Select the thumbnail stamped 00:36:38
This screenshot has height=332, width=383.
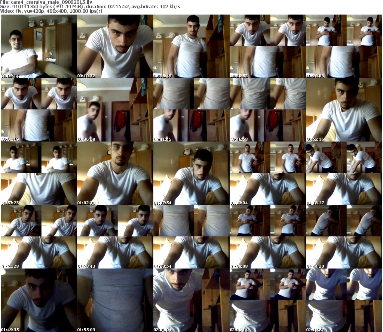click(x=115, y=110)
